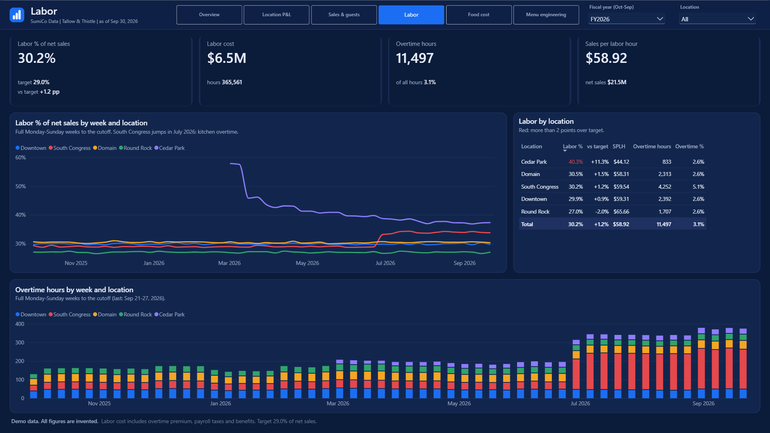
Task: Click the last stacked overtime bar
Action: point(743,363)
